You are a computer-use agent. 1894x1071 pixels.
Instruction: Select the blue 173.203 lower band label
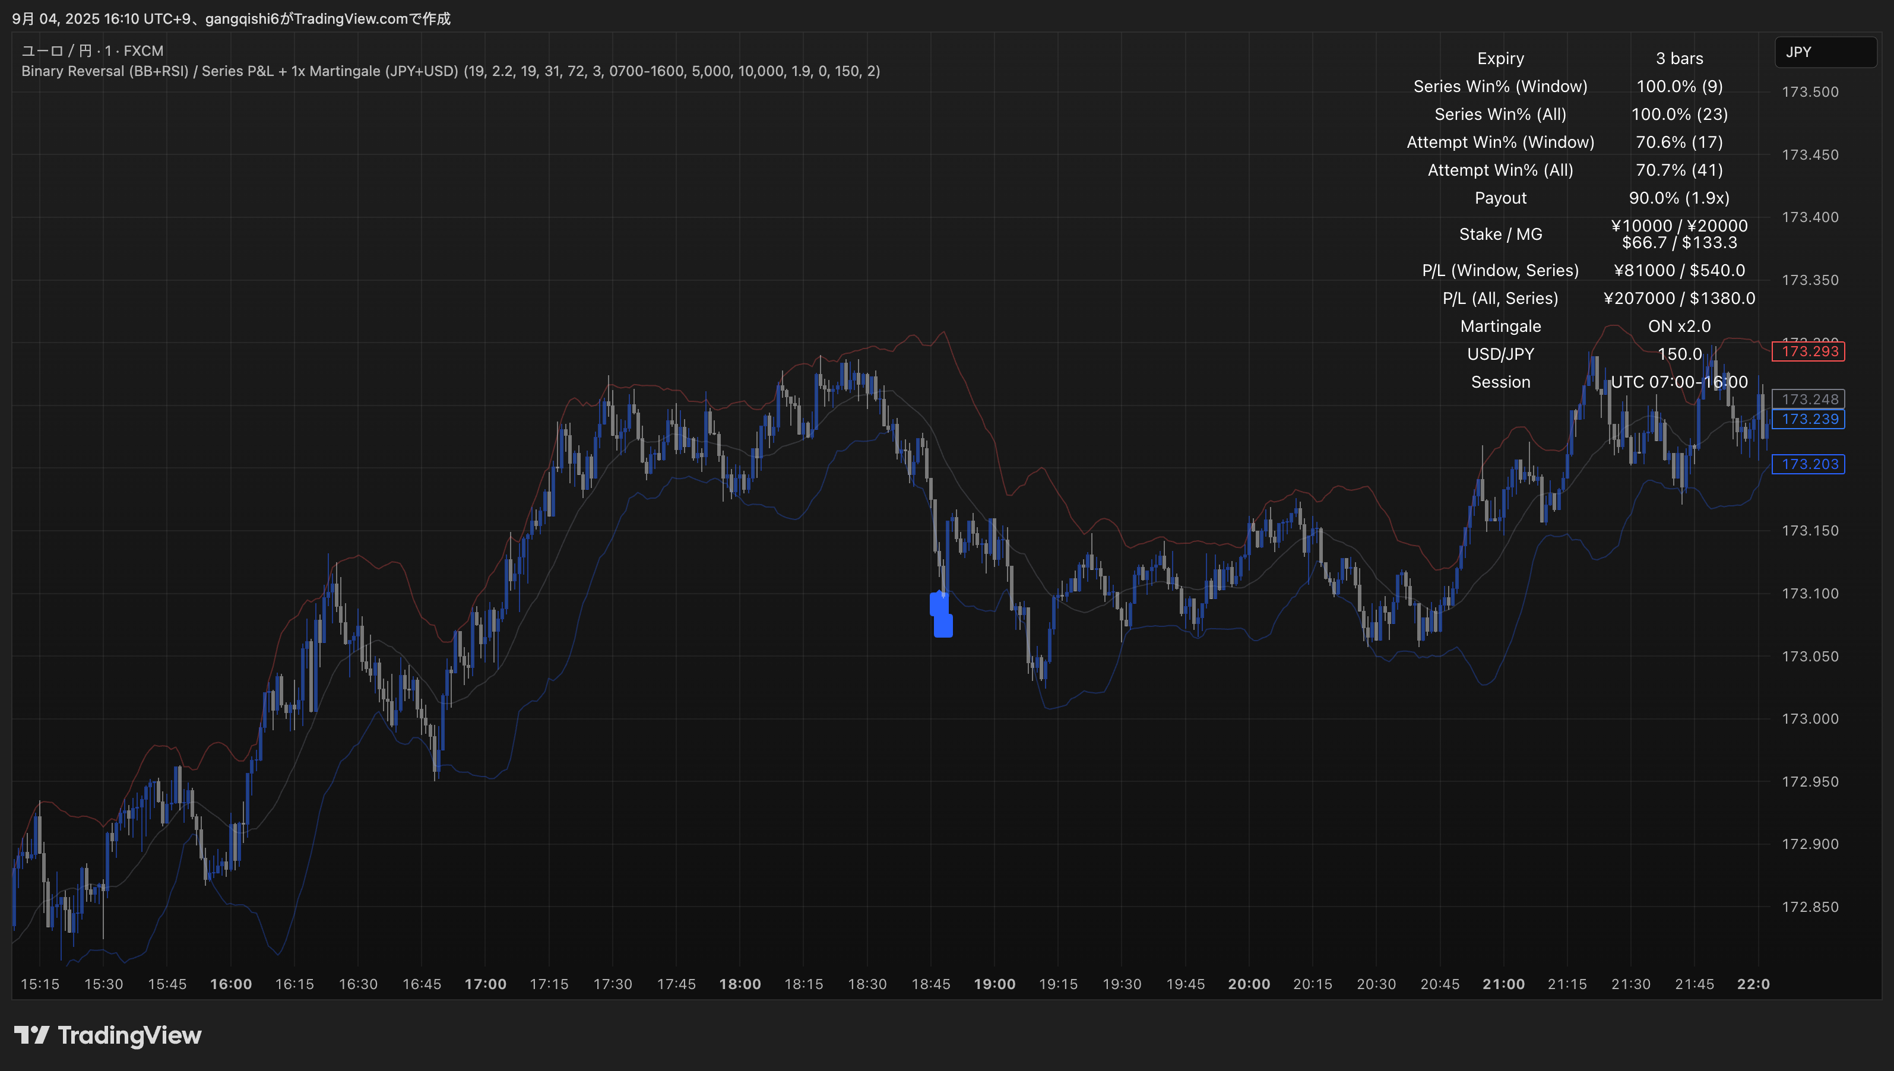1809,464
